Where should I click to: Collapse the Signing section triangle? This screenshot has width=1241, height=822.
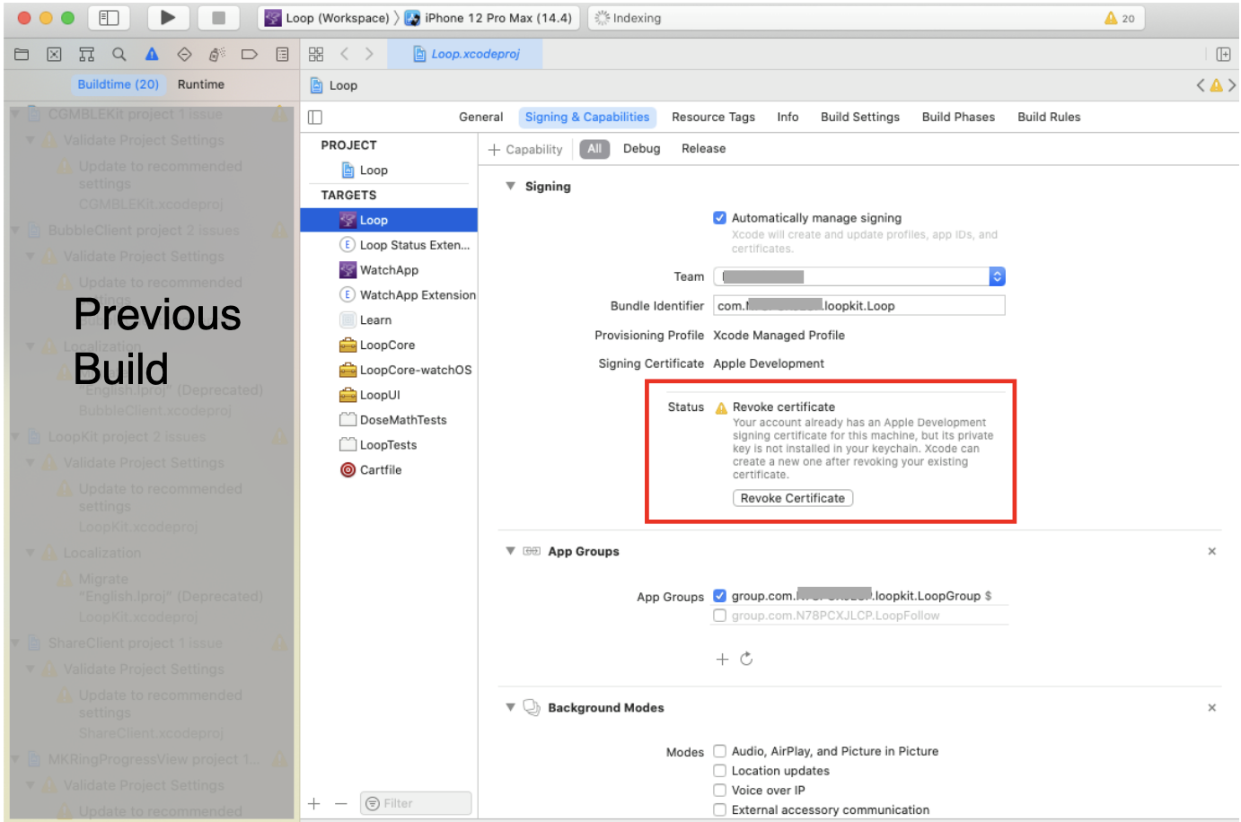click(510, 187)
